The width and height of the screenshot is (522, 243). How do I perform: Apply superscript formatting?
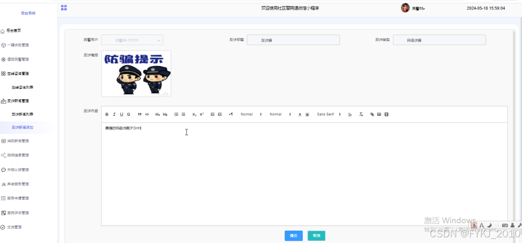point(202,114)
